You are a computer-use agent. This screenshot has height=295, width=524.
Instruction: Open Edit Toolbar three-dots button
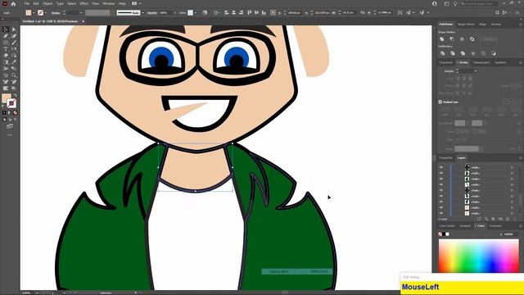click(x=10, y=134)
